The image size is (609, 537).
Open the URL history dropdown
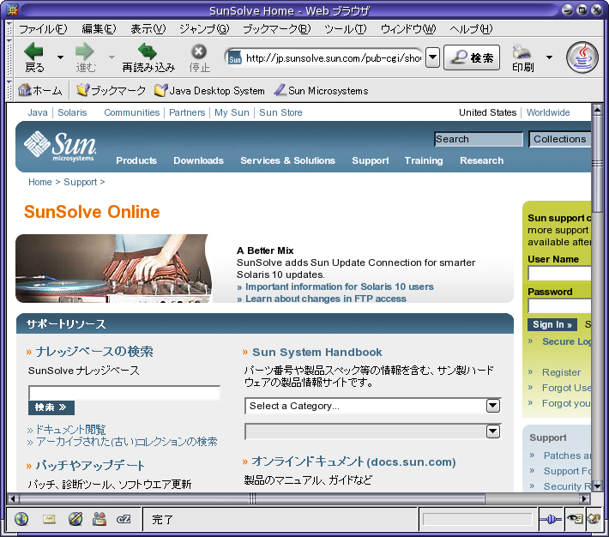(x=432, y=57)
